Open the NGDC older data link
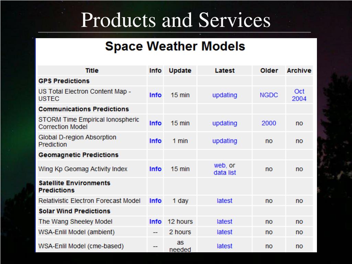 [x=269, y=95]
